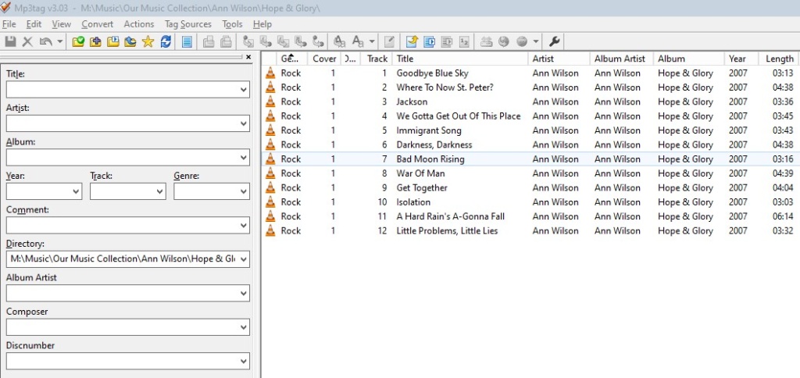Click the Change directory folder icon with checkmark
This screenshot has height=378, width=800.
(x=78, y=42)
